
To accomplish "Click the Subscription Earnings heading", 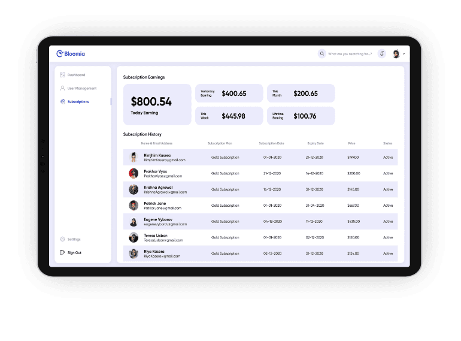I will coord(144,77).
